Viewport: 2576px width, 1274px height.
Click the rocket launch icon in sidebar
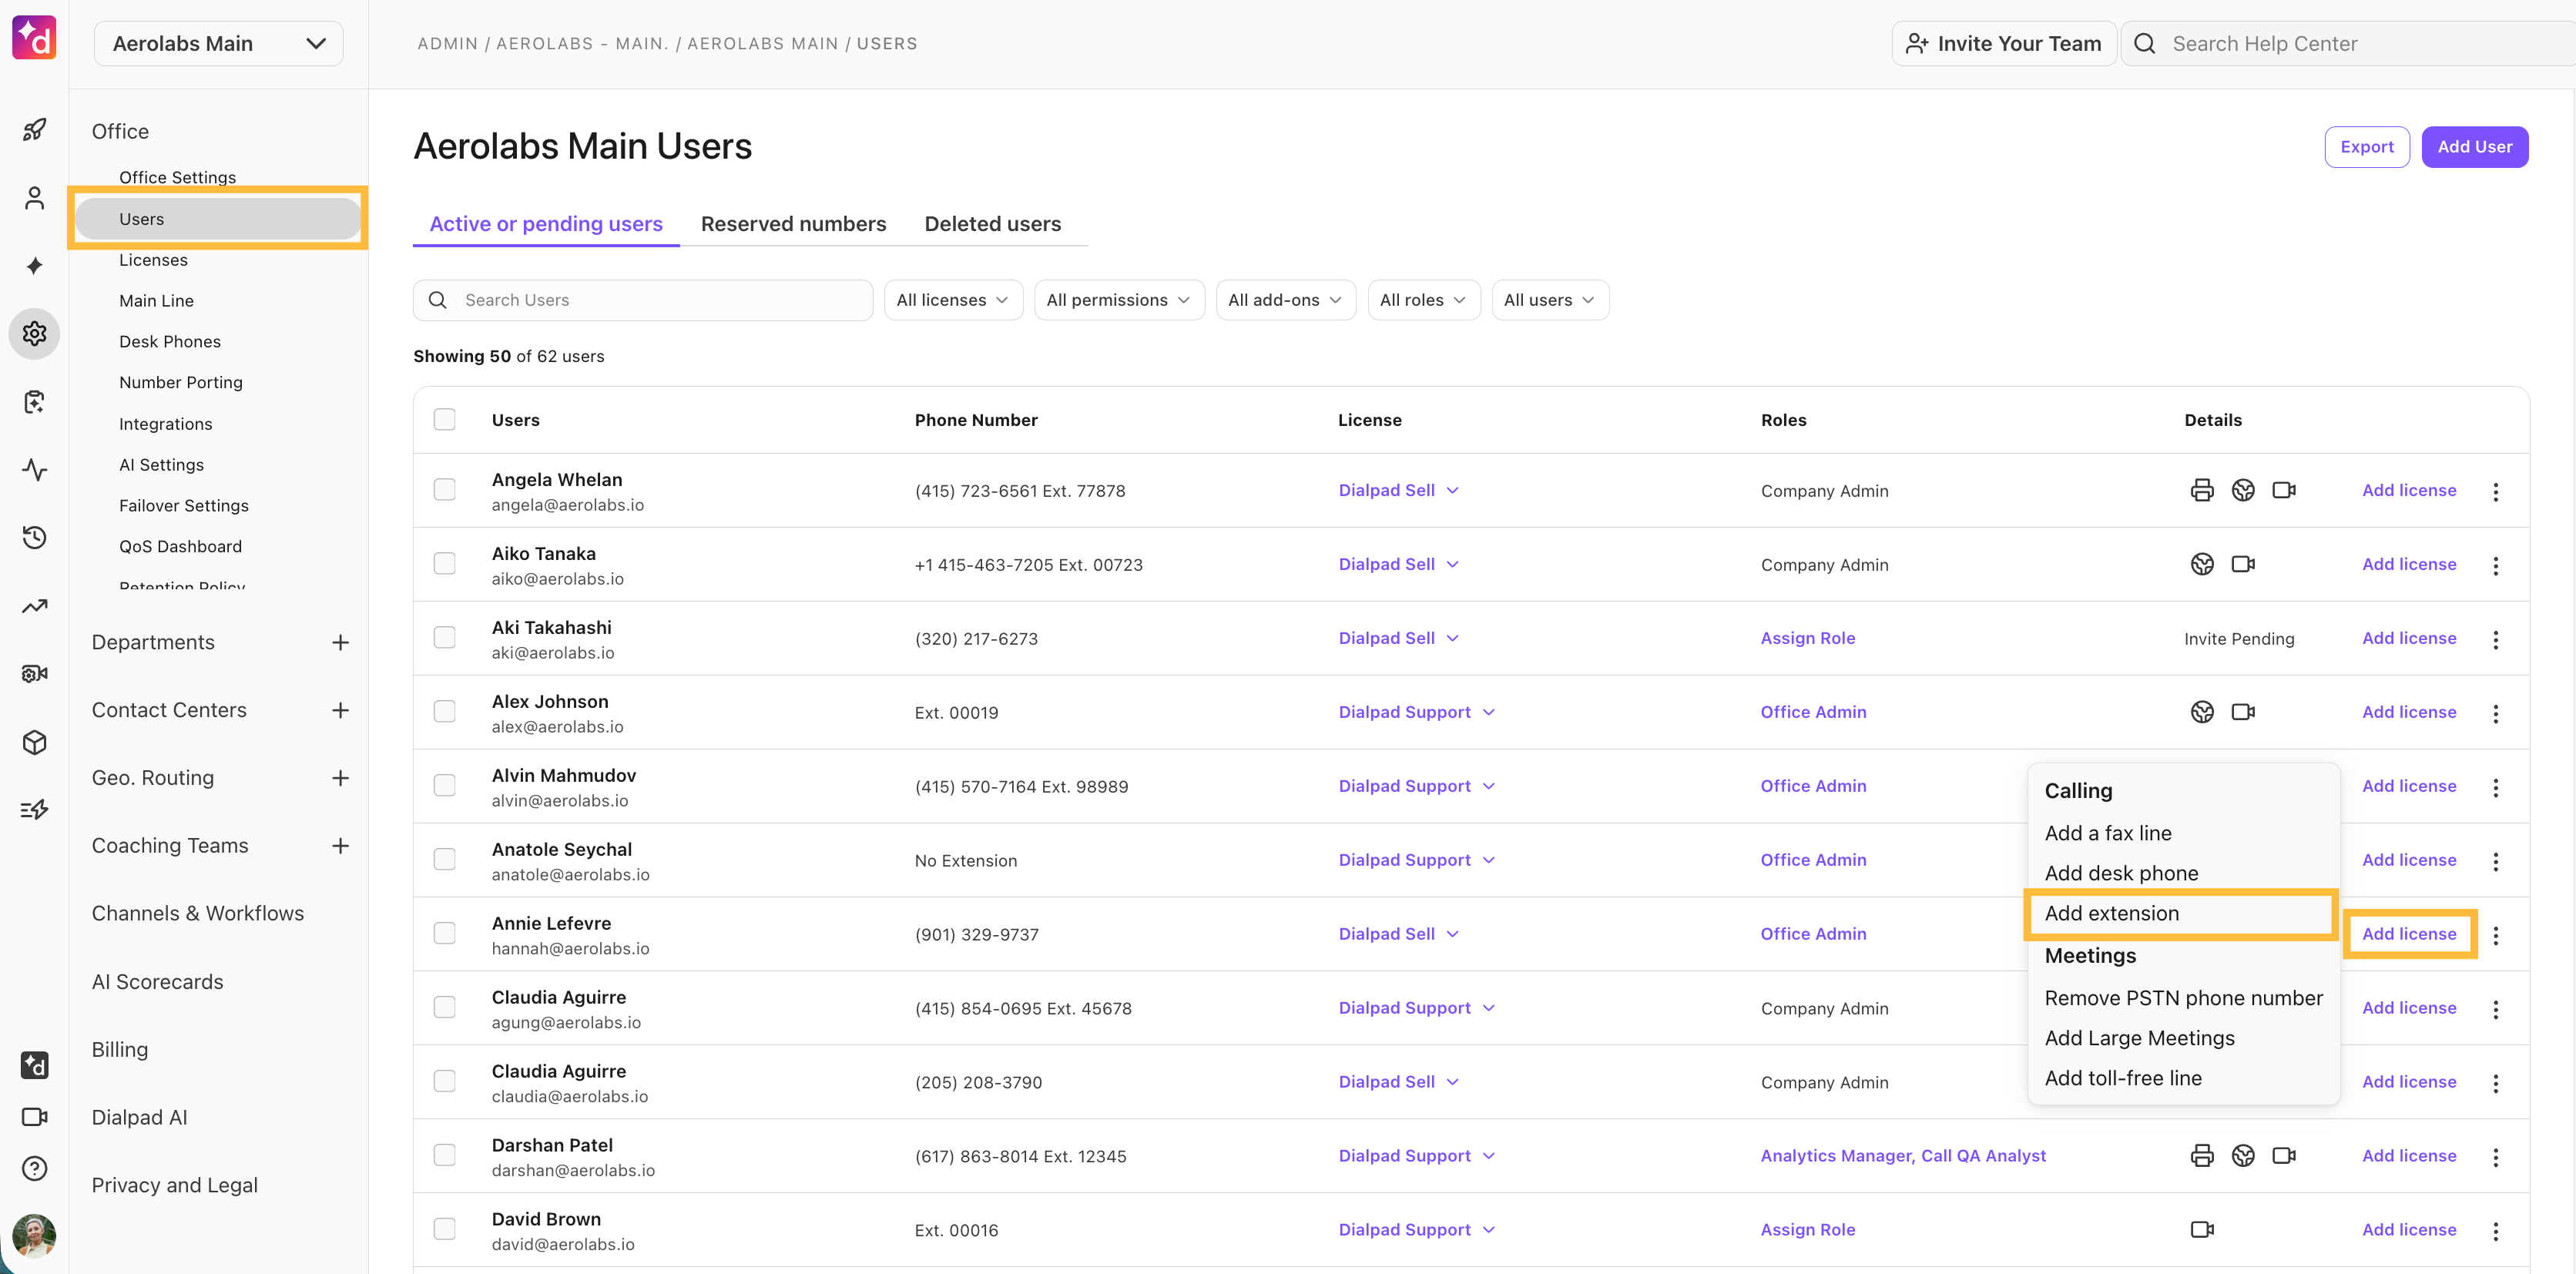point(34,130)
